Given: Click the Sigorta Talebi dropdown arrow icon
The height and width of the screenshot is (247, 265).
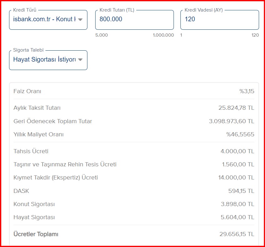Looking at the screenshot, I should (x=80, y=59).
